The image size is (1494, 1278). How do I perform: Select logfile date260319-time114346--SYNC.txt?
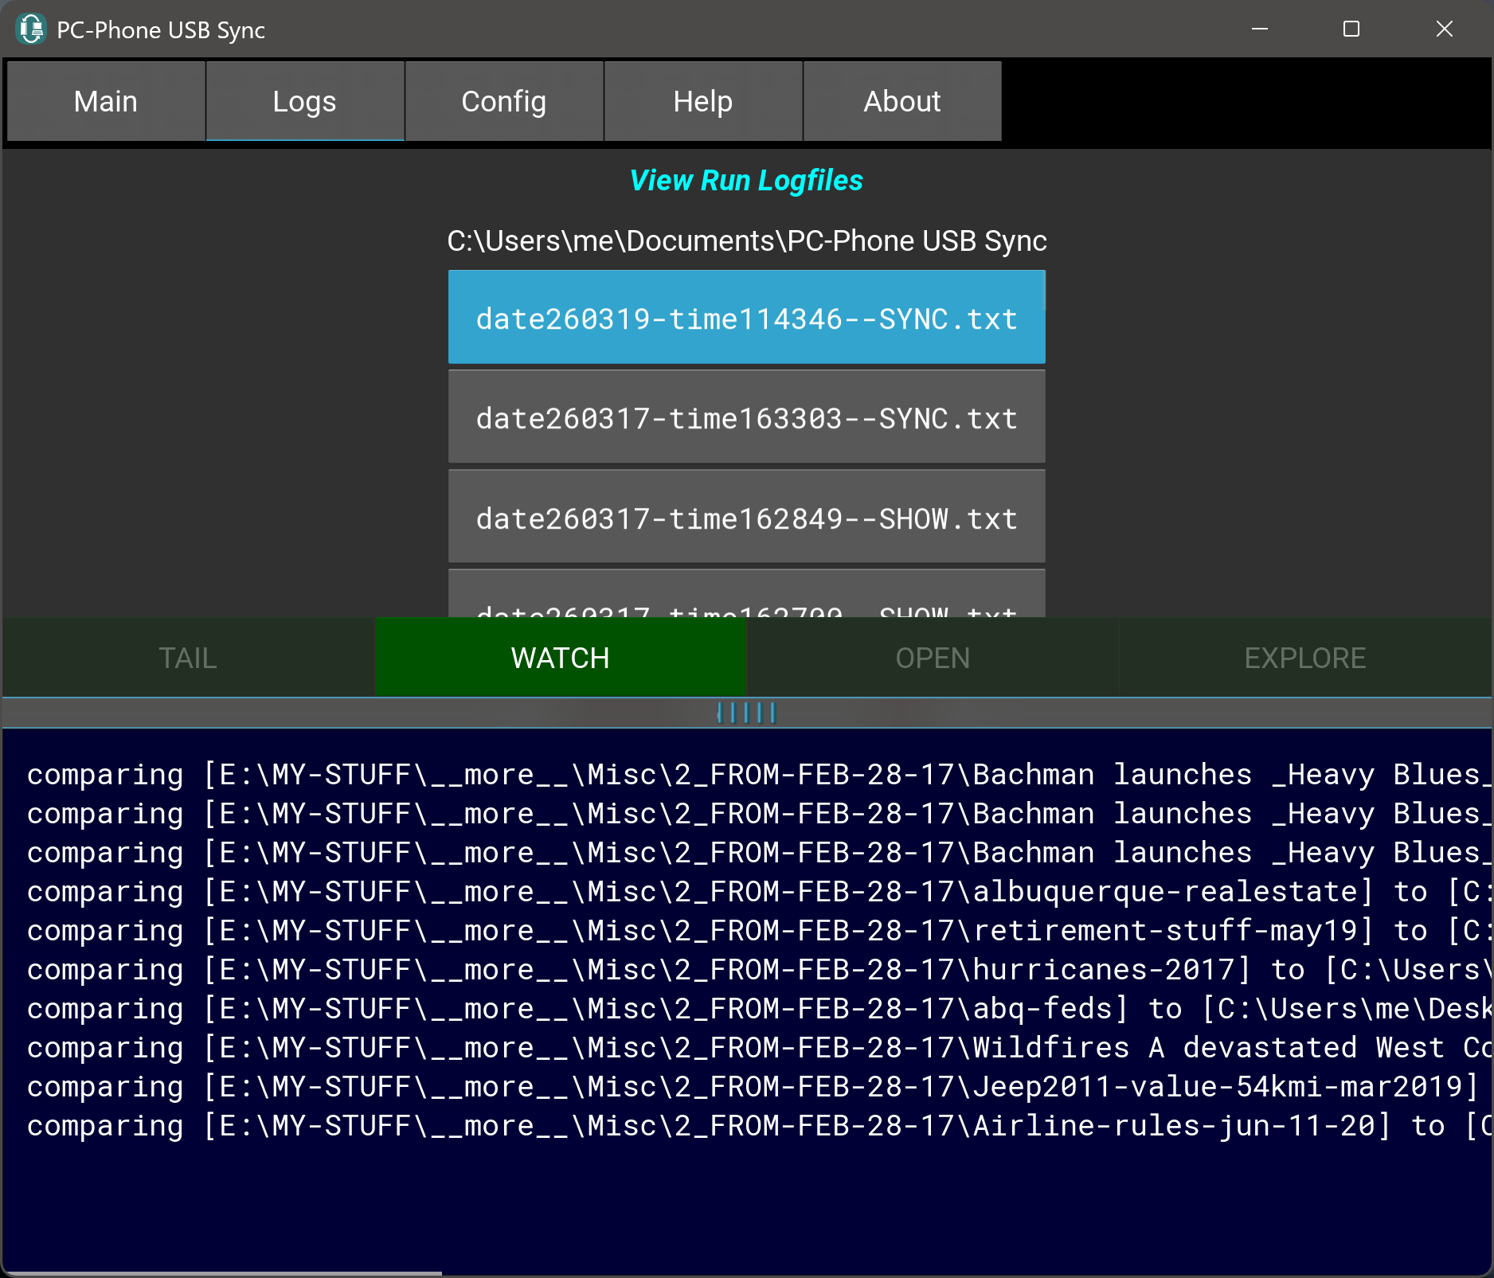tap(746, 318)
